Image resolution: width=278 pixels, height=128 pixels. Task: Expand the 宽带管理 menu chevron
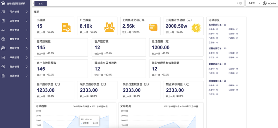[x=27, y=30]
